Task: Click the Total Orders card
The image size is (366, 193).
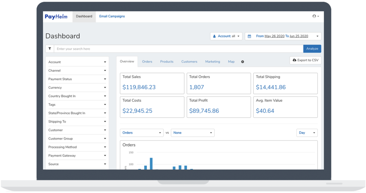Action: 219,83
